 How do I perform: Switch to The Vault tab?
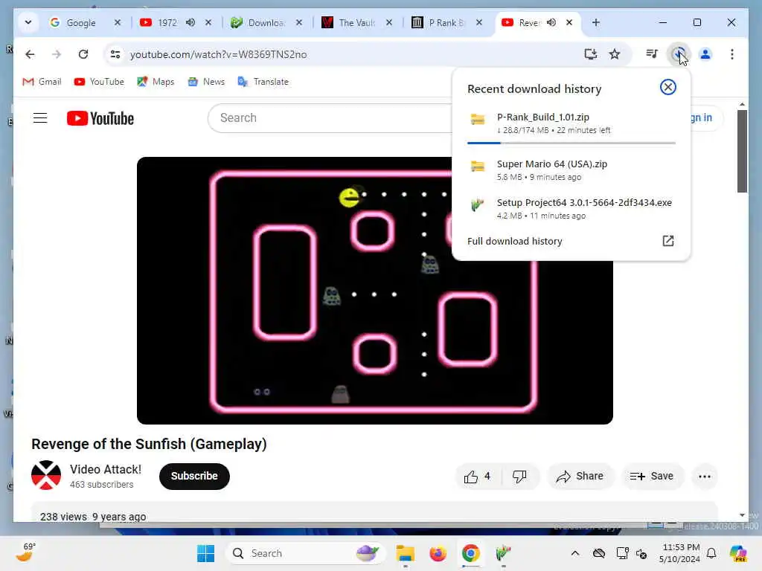[x=356, y=22]
